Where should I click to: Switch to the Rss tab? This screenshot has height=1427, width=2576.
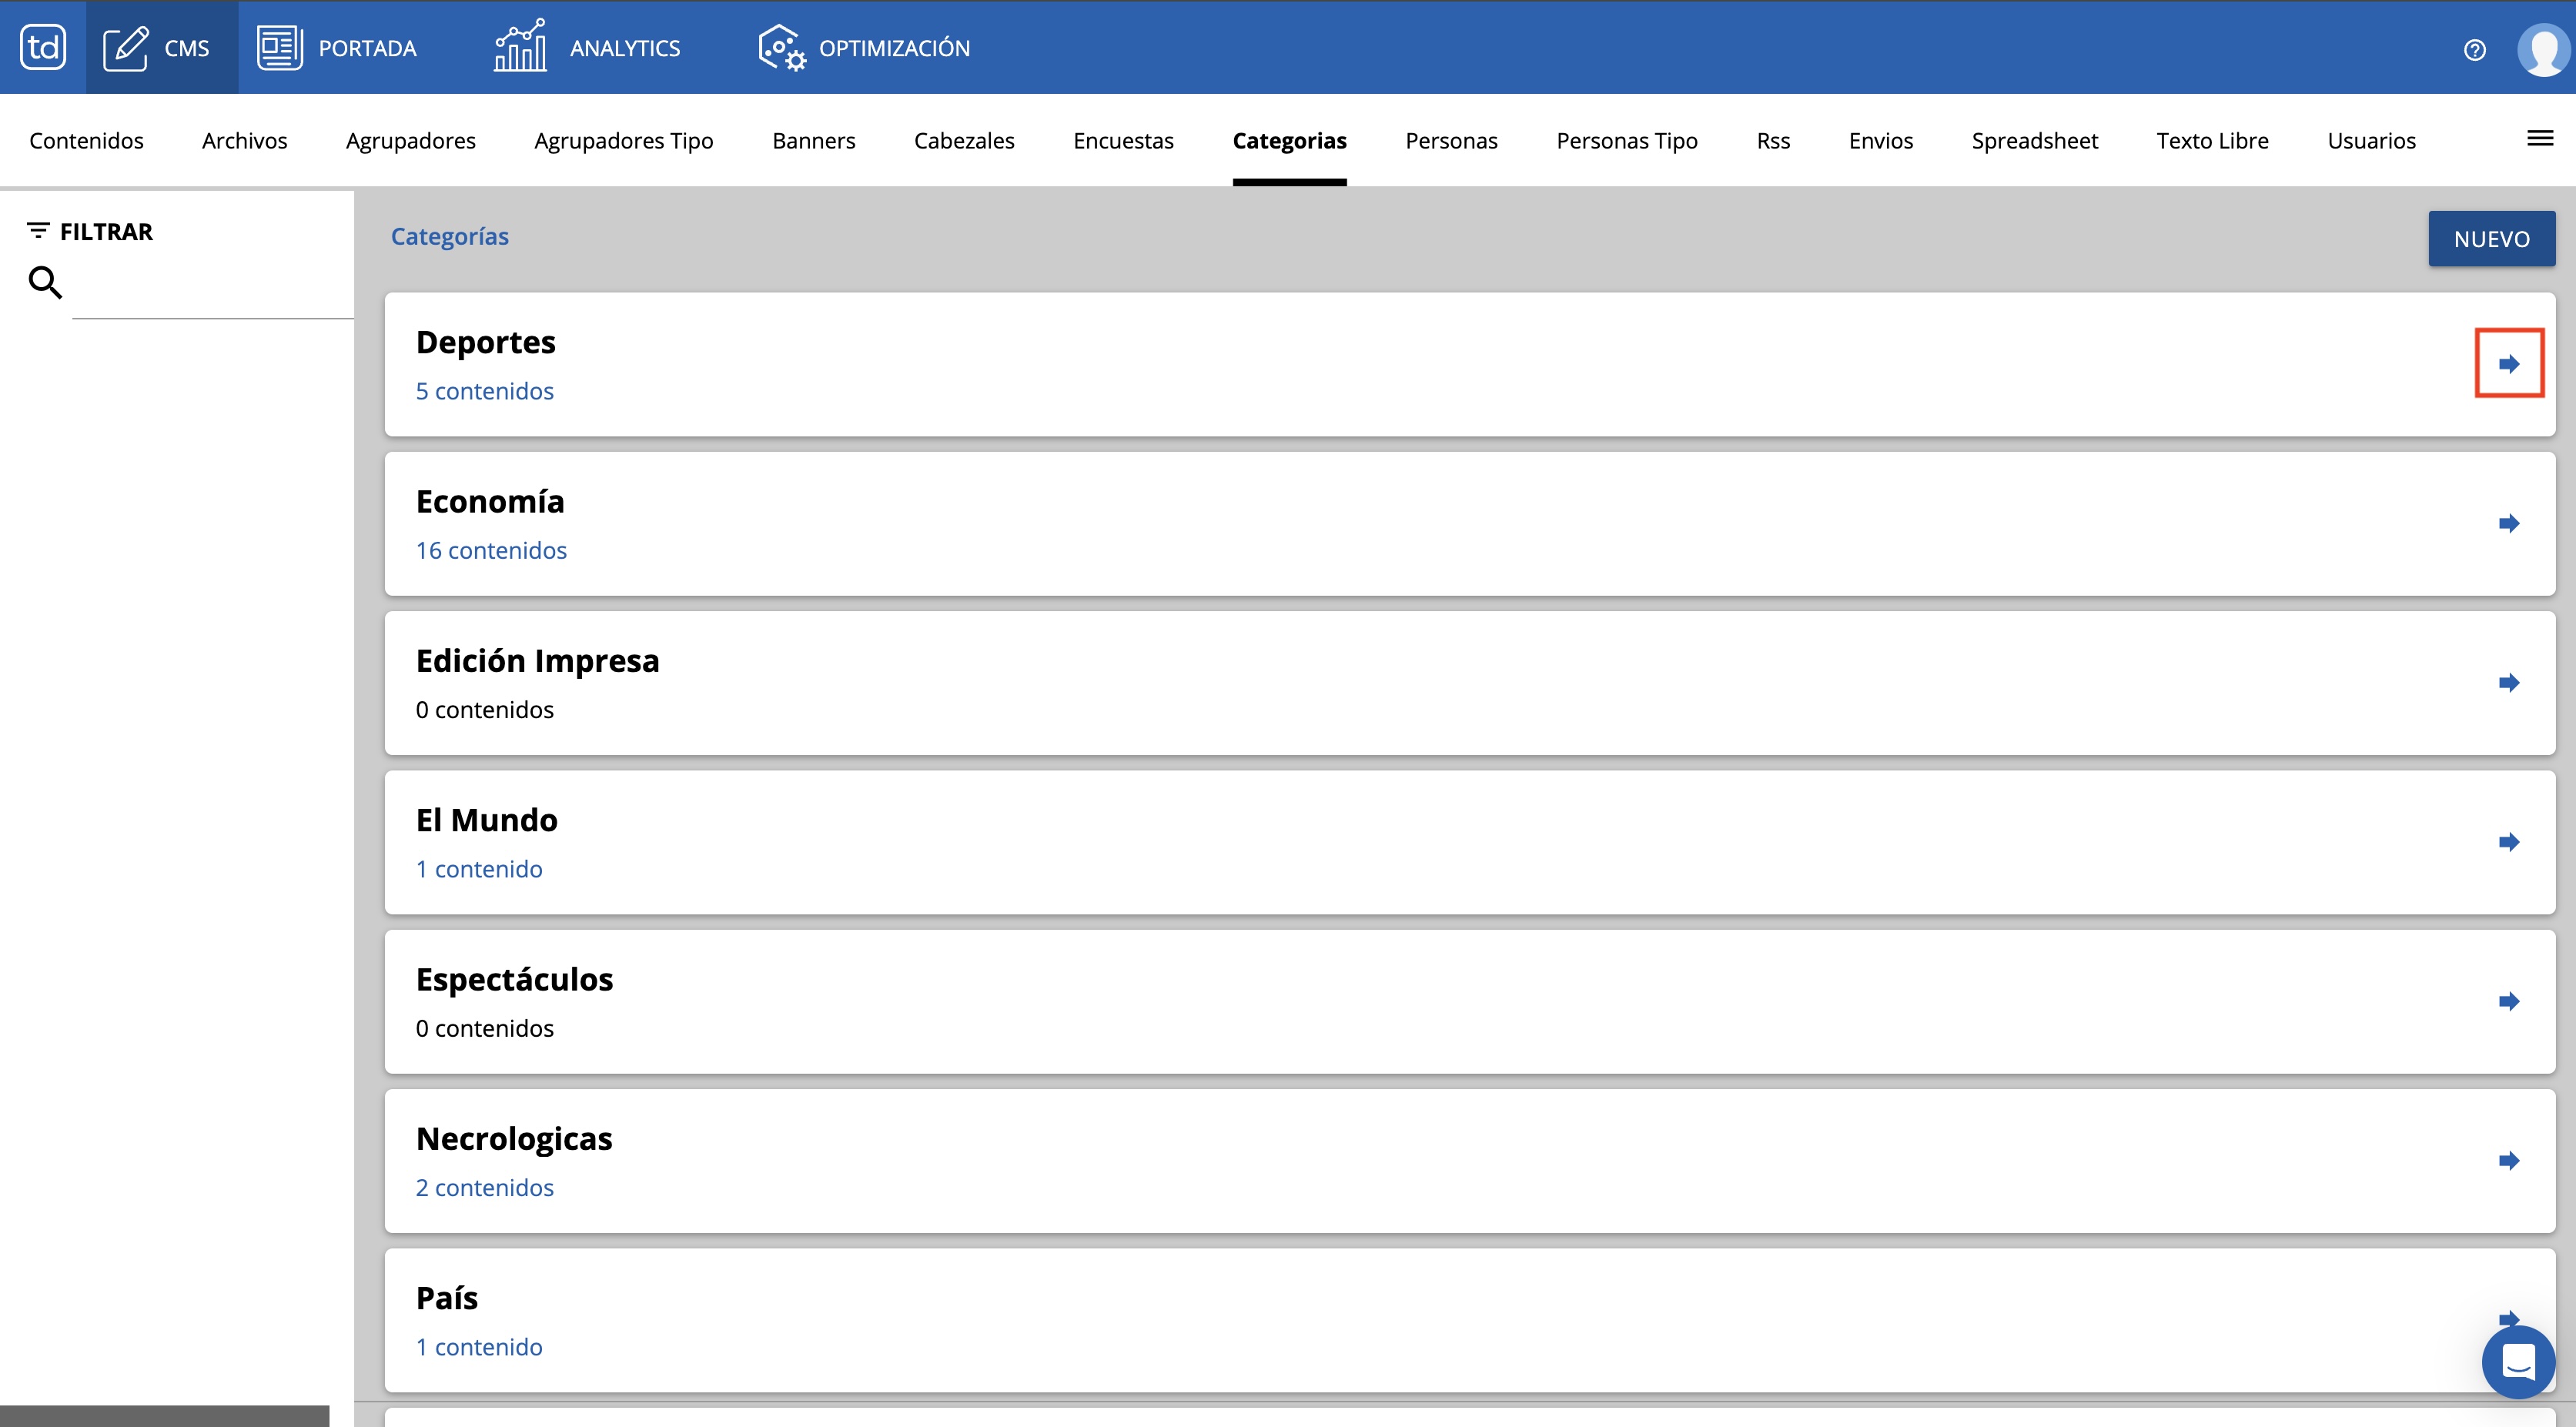[1773, 141]
